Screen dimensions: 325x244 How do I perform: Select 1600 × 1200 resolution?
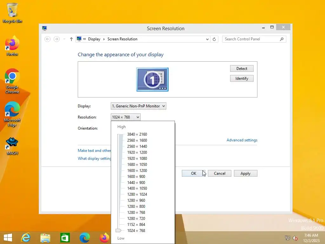pos(137,171)
